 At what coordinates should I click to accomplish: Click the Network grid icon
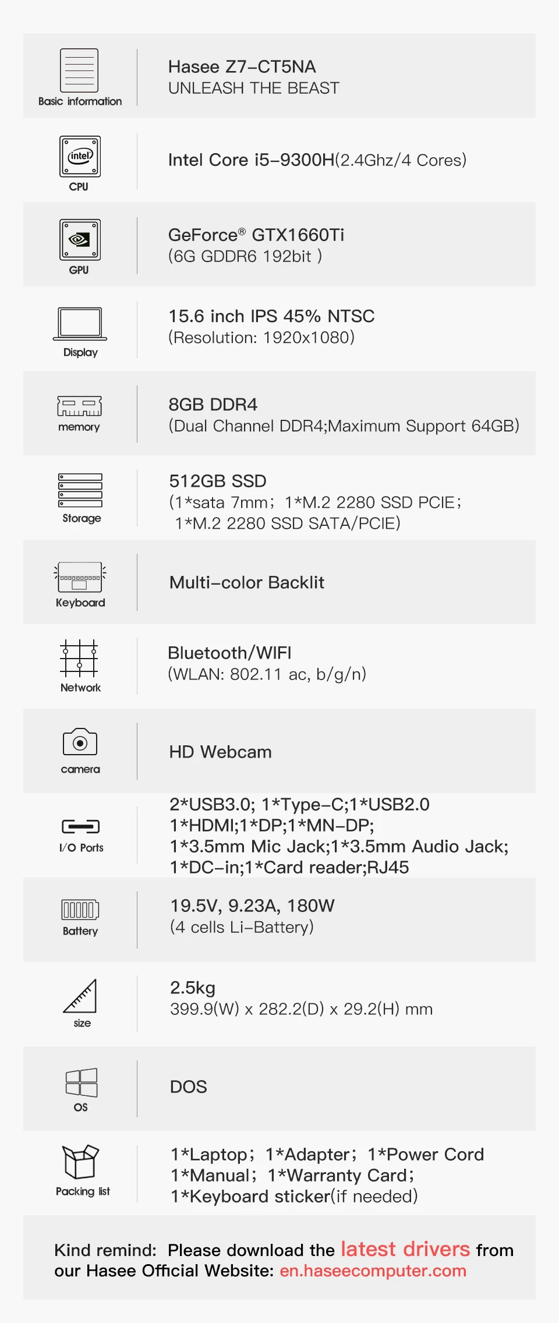79,659
